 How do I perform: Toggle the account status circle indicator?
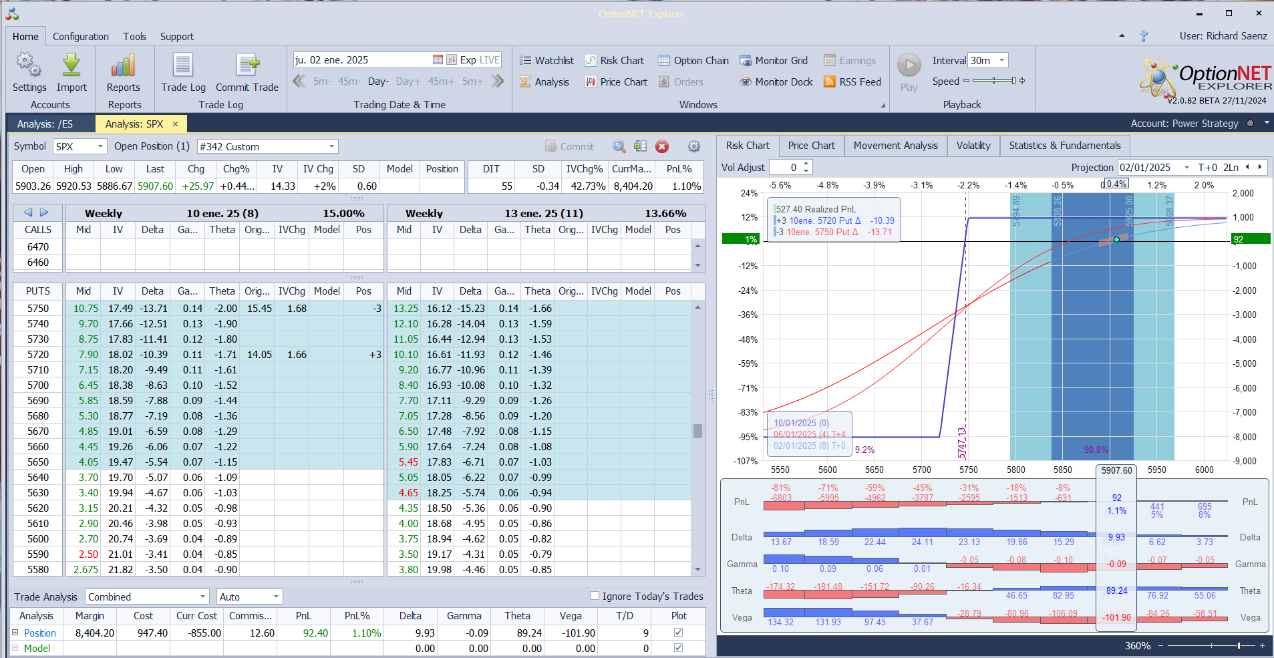(x=1250, y=124)
